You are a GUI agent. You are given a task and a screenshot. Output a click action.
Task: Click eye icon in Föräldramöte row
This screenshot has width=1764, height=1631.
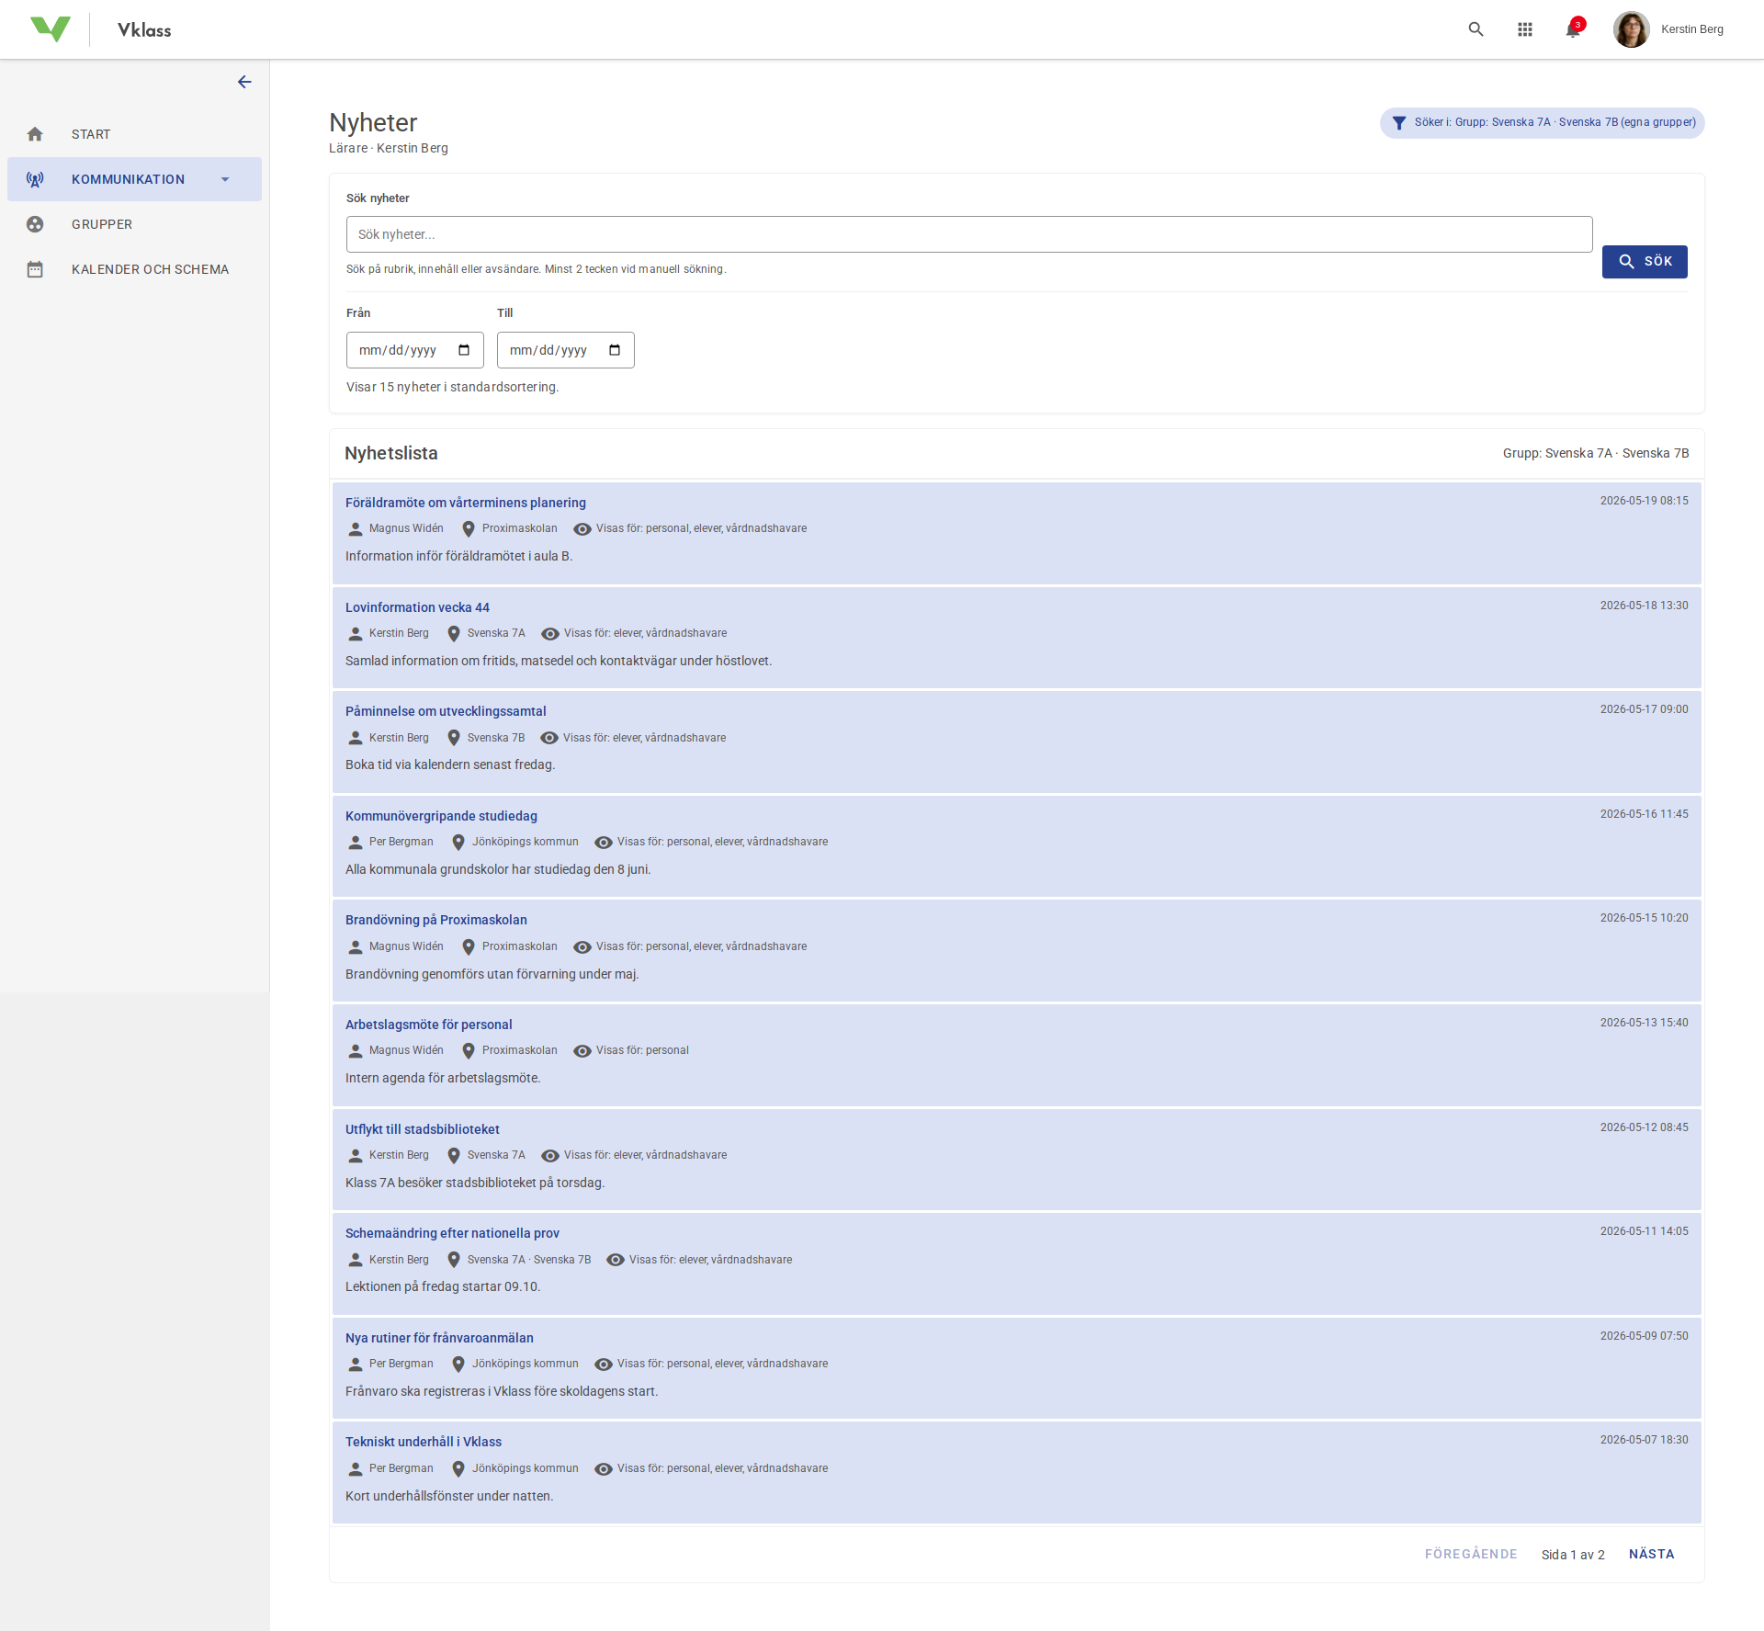582,529
